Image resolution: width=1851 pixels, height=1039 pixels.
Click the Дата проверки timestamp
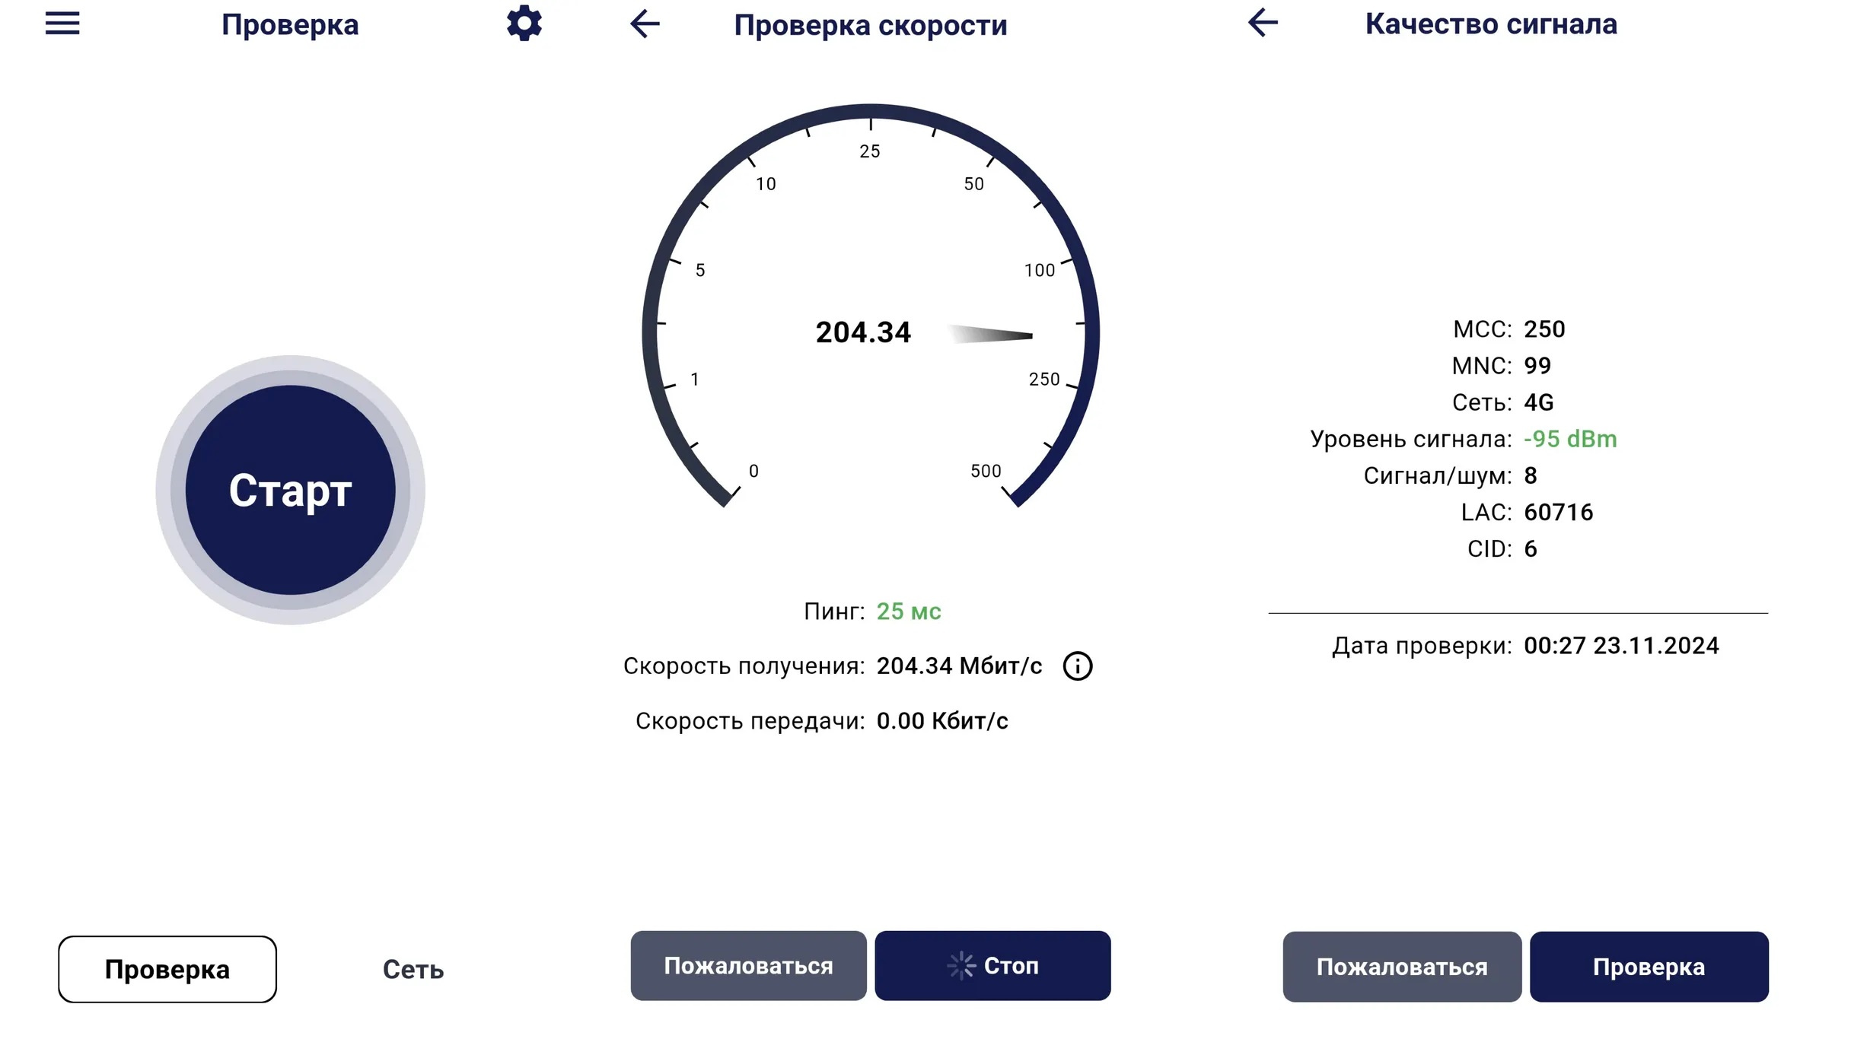pos(1621,646)
